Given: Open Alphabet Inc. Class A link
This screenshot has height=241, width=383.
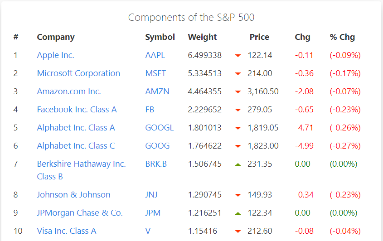Looking at the screenshot, I should 76,128.
